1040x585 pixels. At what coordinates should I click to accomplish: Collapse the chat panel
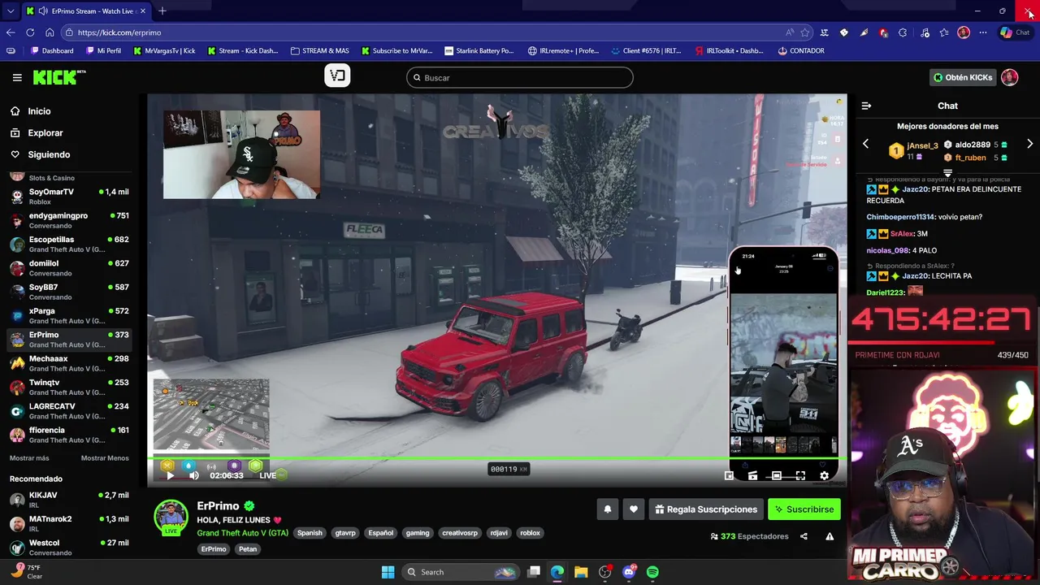coord(866,106)
